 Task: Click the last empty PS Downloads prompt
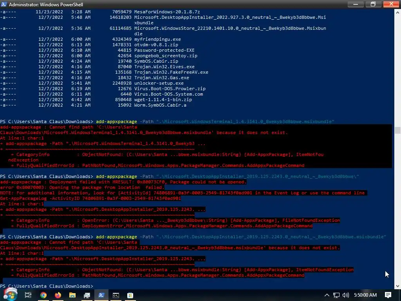point(47,286)
